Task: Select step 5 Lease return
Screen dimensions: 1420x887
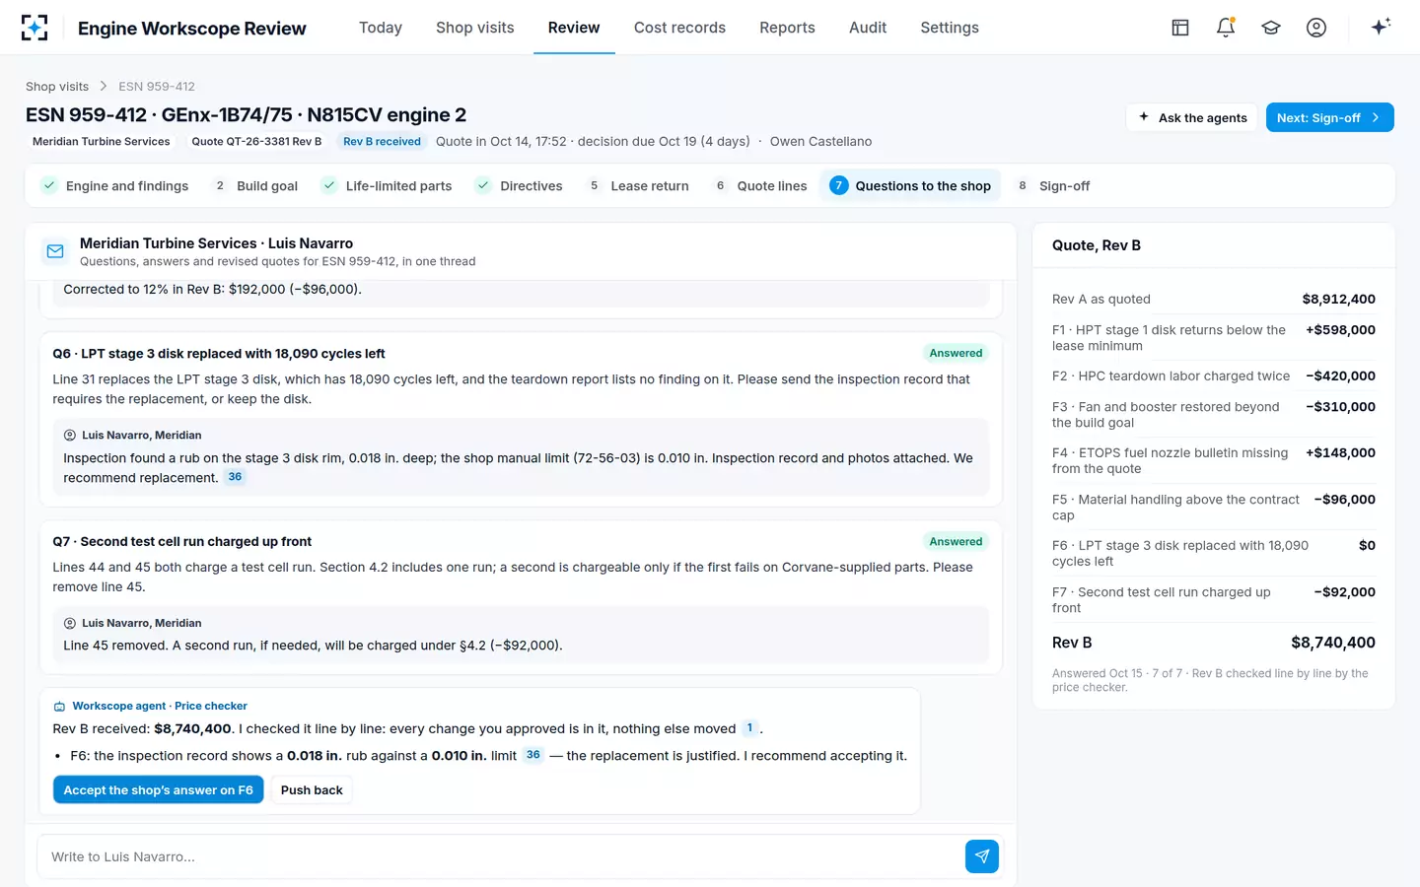Action: point(638,185)
